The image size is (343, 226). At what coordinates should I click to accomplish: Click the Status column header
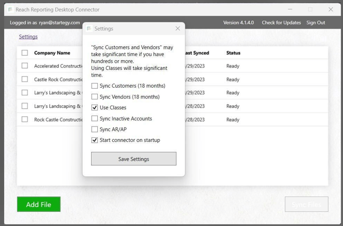click(x=233, y=53)
